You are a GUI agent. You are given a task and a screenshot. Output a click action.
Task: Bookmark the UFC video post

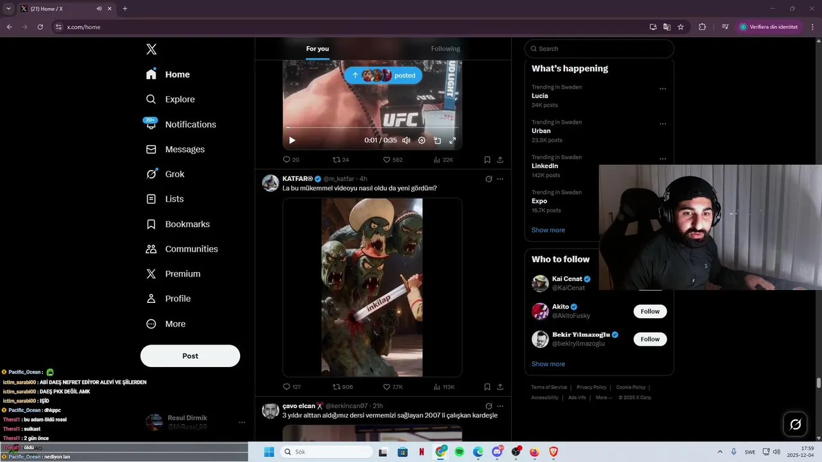(x=487, y=160)
